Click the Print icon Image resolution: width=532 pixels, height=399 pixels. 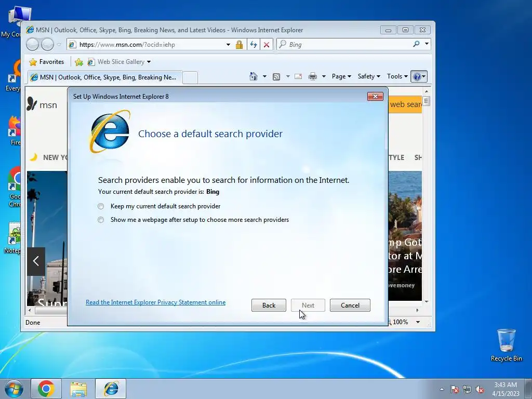[312, 77]
